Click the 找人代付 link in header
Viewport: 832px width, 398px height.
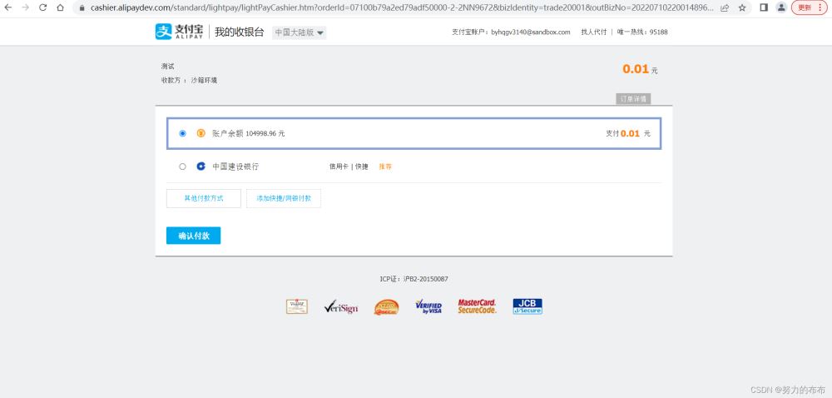pyautogui.click(x=593, y=32)
